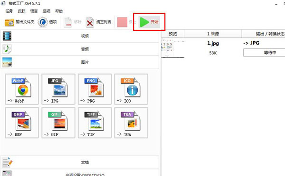Screen dimensions: 285x176
Task: Open the Options (选项) menu in the menu bar
Action: click(x=47, y=11)
